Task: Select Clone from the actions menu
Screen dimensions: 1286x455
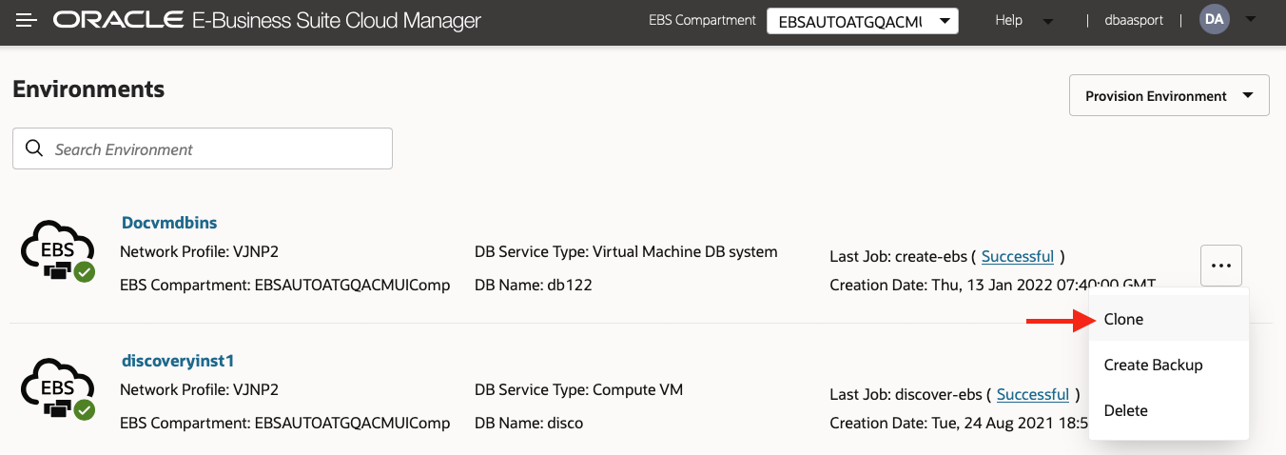Action: click(1123, 319)
